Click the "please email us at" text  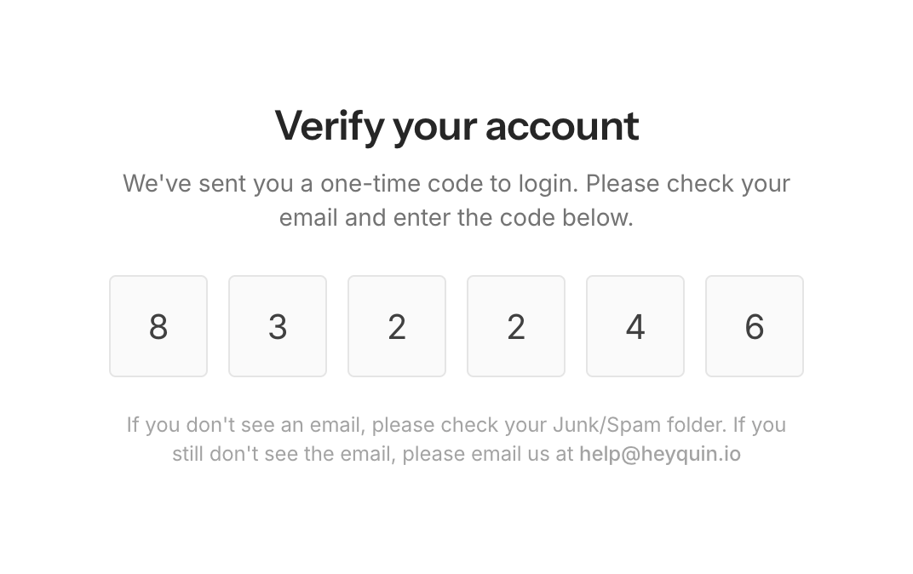(488, 454)
